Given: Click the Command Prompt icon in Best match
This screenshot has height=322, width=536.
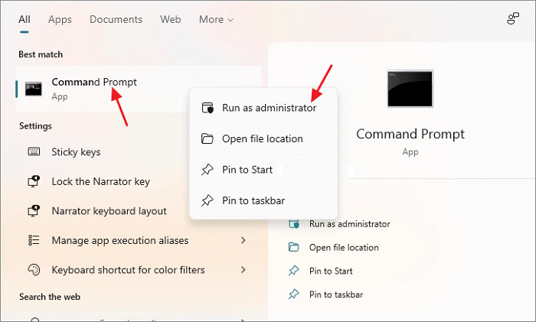Looking at the screenshot, I should 33,89.
